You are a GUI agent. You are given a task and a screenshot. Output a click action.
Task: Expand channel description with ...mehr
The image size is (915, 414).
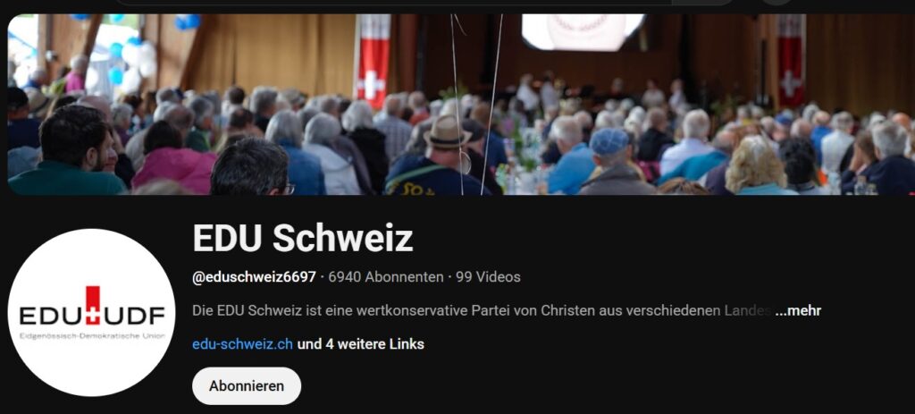coord(798,310)
